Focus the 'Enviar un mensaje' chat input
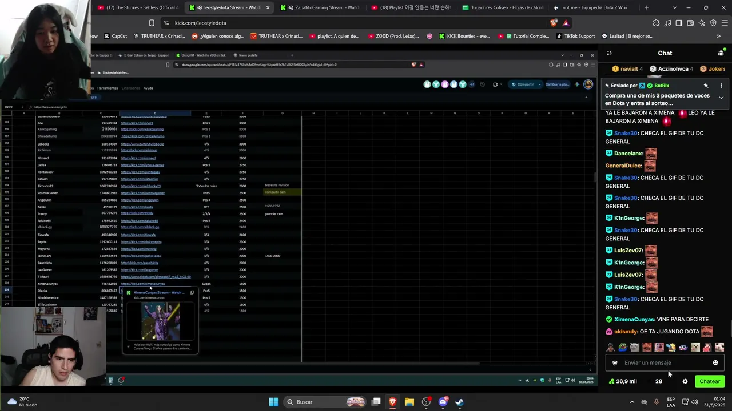The image size is (732, 411). pyautogui.click(x=665, y=362)
